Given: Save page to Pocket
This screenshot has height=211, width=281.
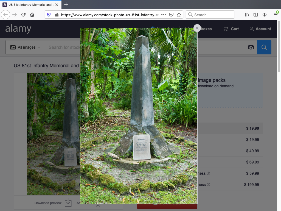Looking at the screenshot, I should [x=171, y=15].
